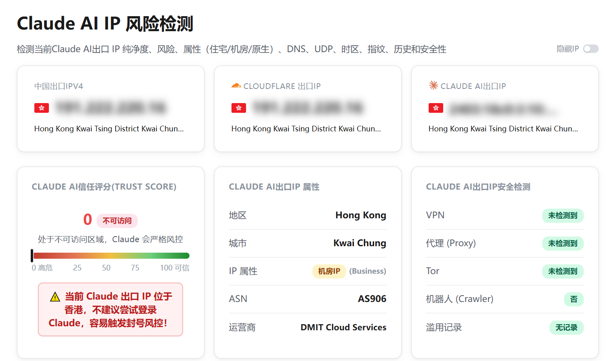606x361 pixels.
Task: Click the trust score gradient bar
Action: 111,255
